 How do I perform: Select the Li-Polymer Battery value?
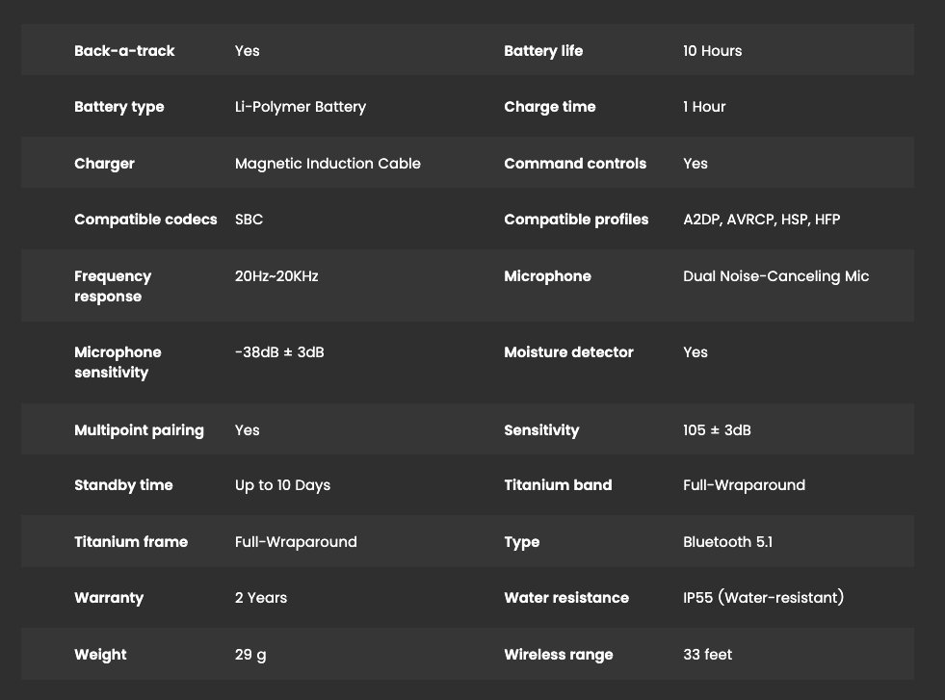301,107
